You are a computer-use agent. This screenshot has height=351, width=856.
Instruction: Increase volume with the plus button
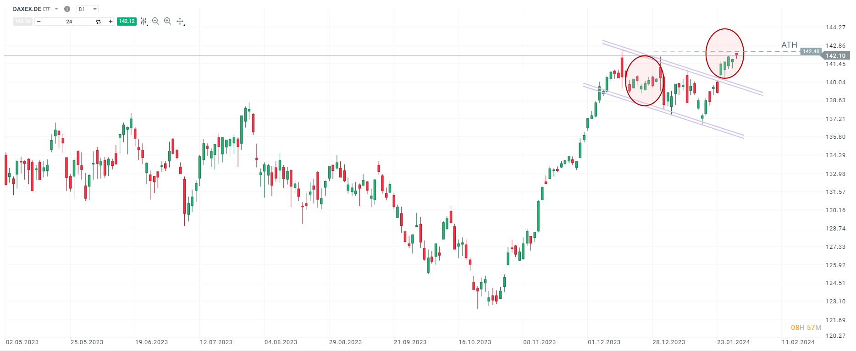pyautogui.click(x=110, y=21)
